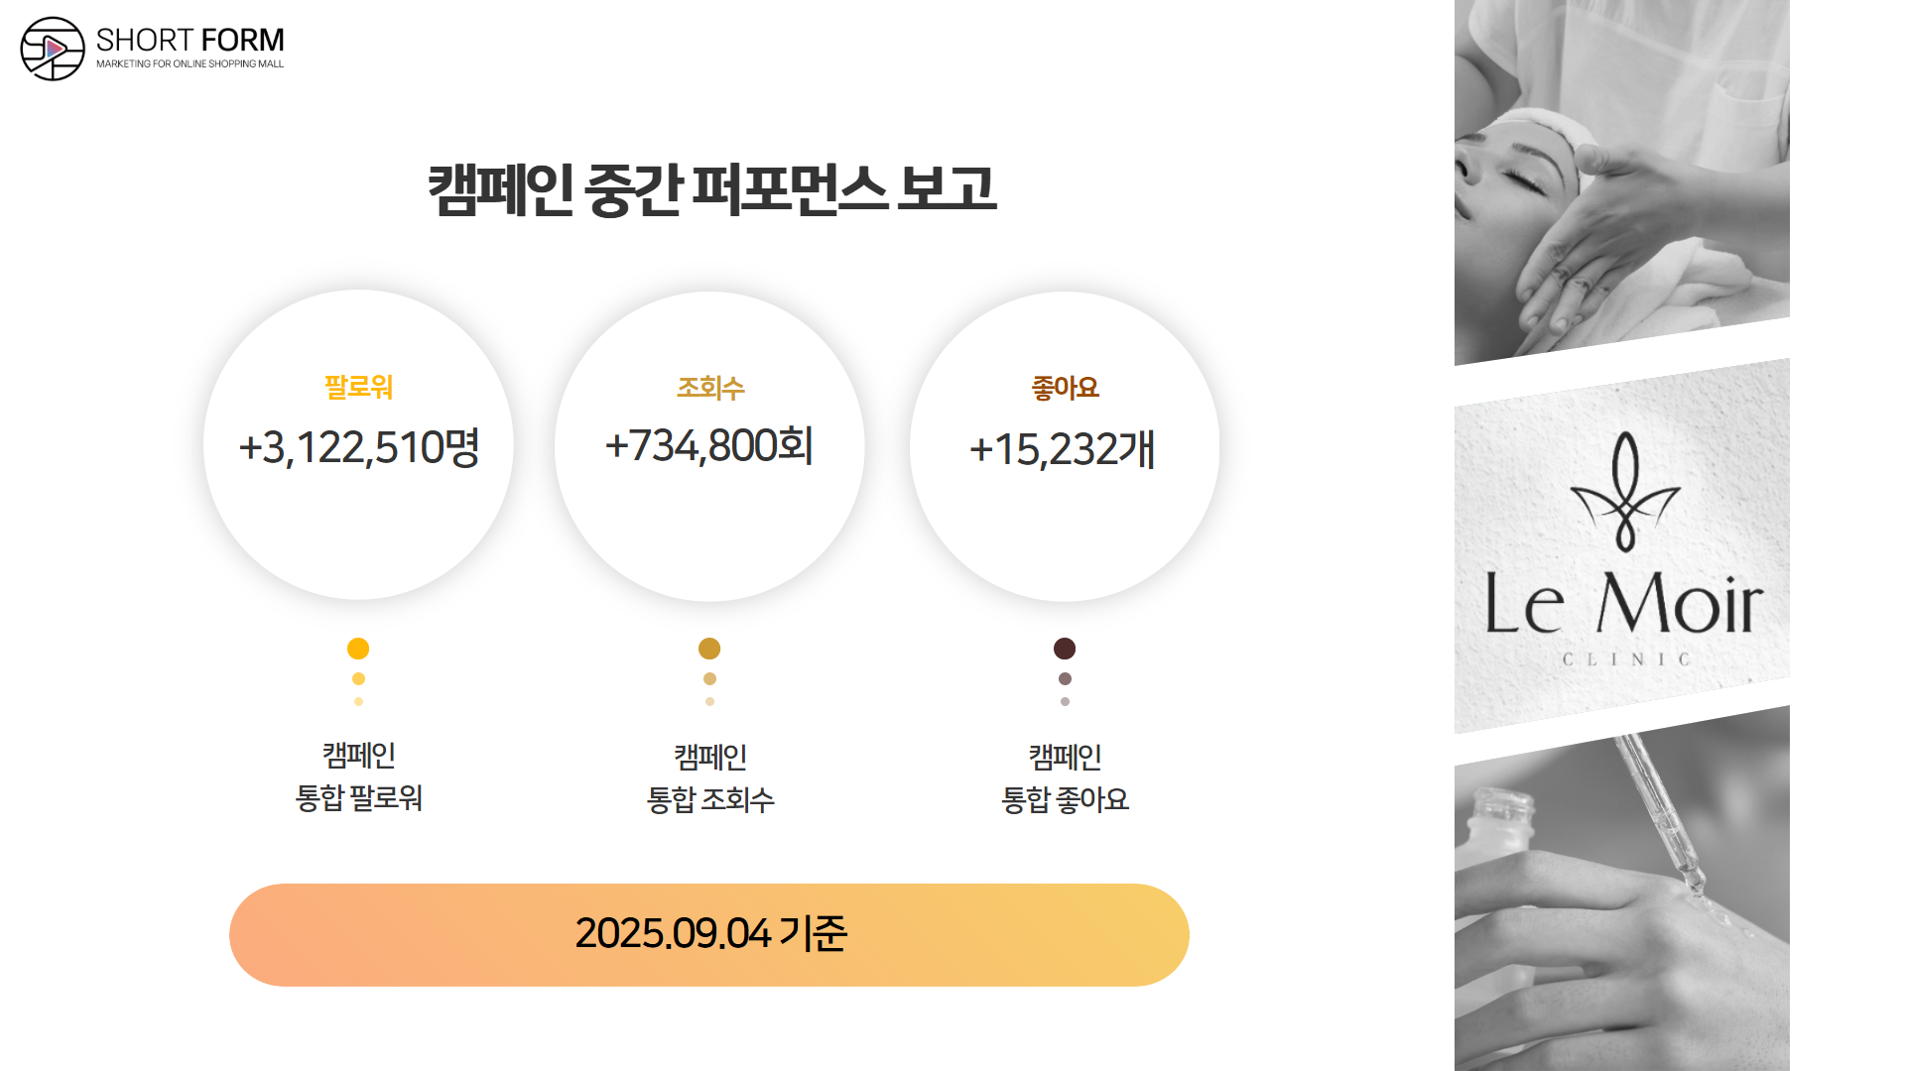The height and width of the screenshot is (1071, 1905).
Task: Select the 통합 조회수 caption text
Action: (x=710, y=799)
